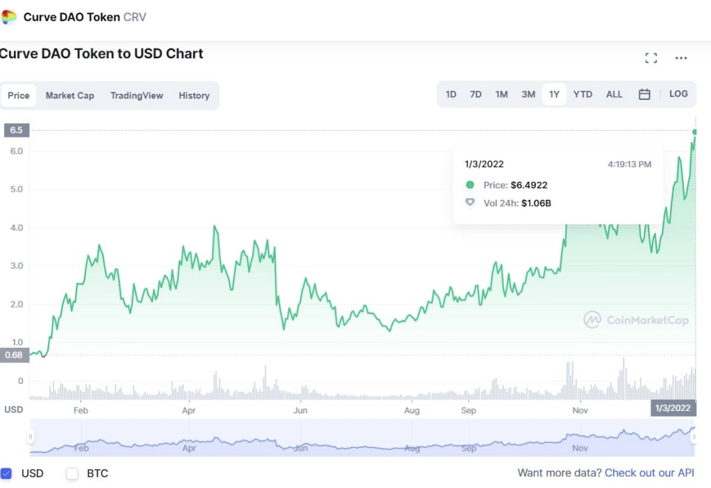Screen dimensions: 711x488
Task: Click the 1/3/2022 date label on the axis
Action: 672,408
